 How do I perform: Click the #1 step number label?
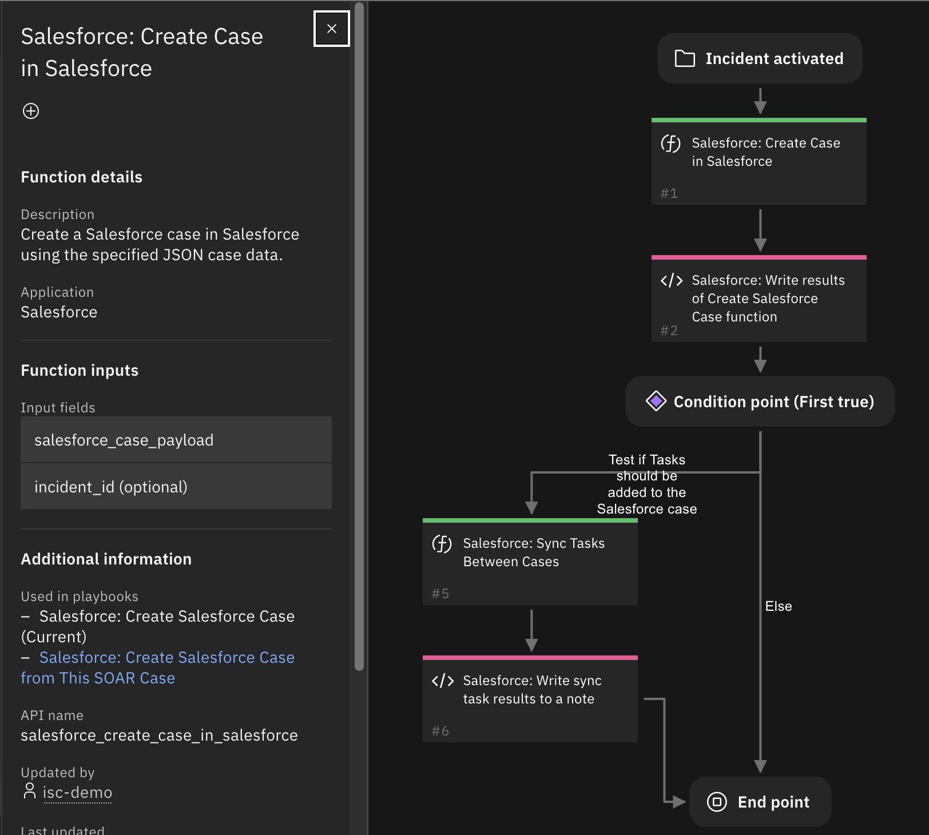click(669, 193)
